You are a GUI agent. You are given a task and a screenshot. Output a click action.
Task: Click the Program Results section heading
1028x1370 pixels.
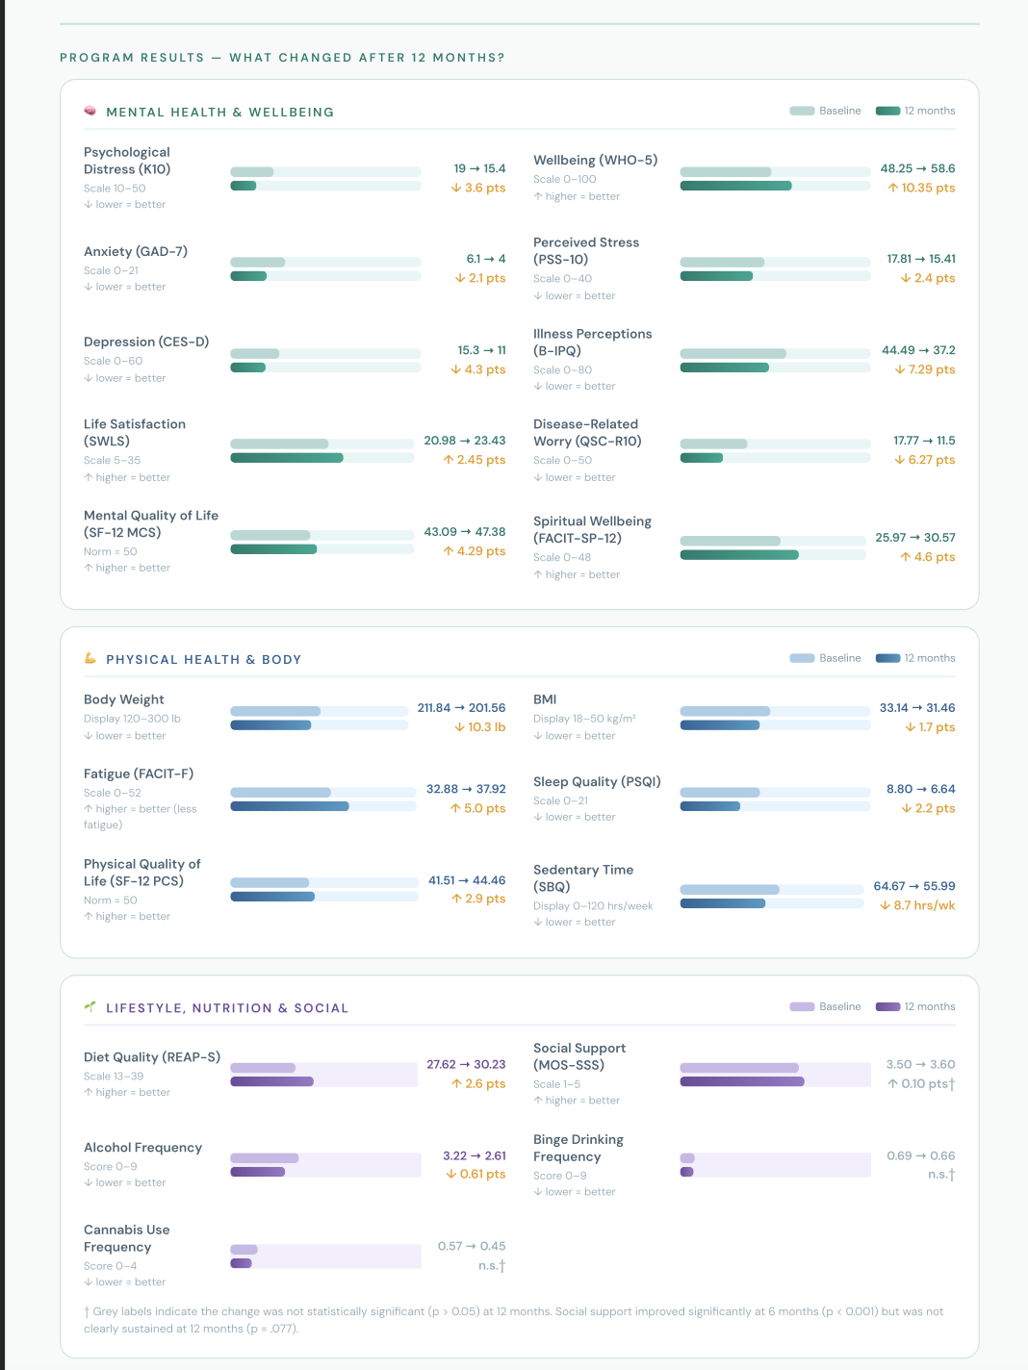[x=282, y=58]
